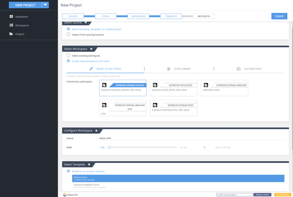
Task: Open the dropdown arrow beside NEW PROJECT
Action: point(45,5)
